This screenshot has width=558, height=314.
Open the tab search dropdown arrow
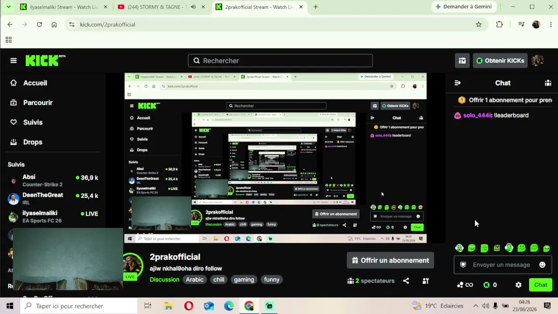pos(9,7)
